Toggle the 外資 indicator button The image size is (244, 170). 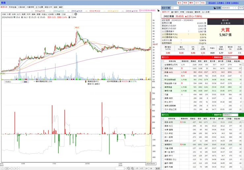(9, 14)
